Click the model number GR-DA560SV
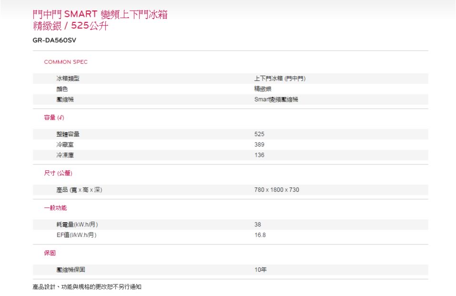This screenshot has width=456, height=296. click(54, 40)
